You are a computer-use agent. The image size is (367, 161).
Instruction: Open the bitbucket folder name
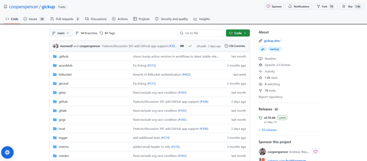[x=65, y=75]
